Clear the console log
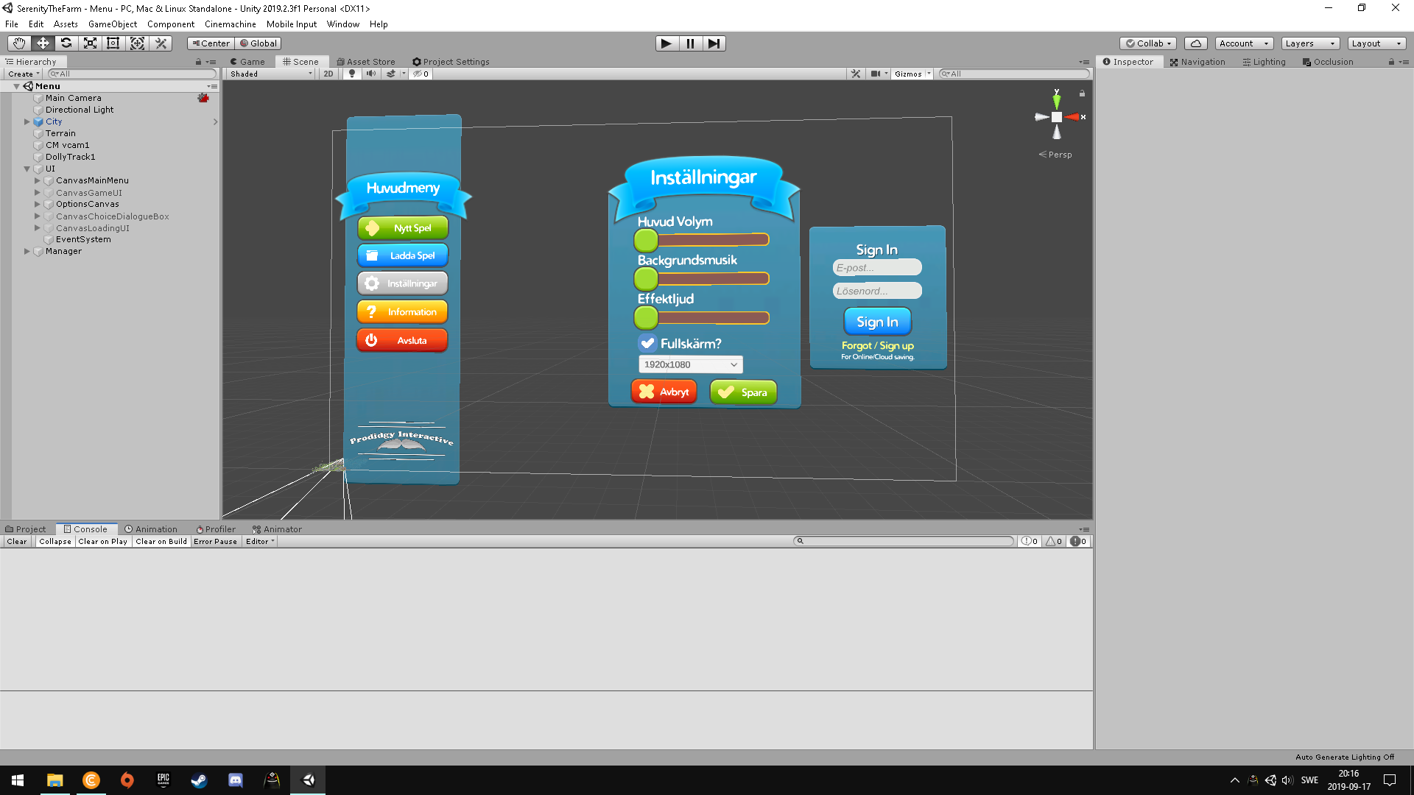Screen dimensions: 1414x795 click(17, 542)
